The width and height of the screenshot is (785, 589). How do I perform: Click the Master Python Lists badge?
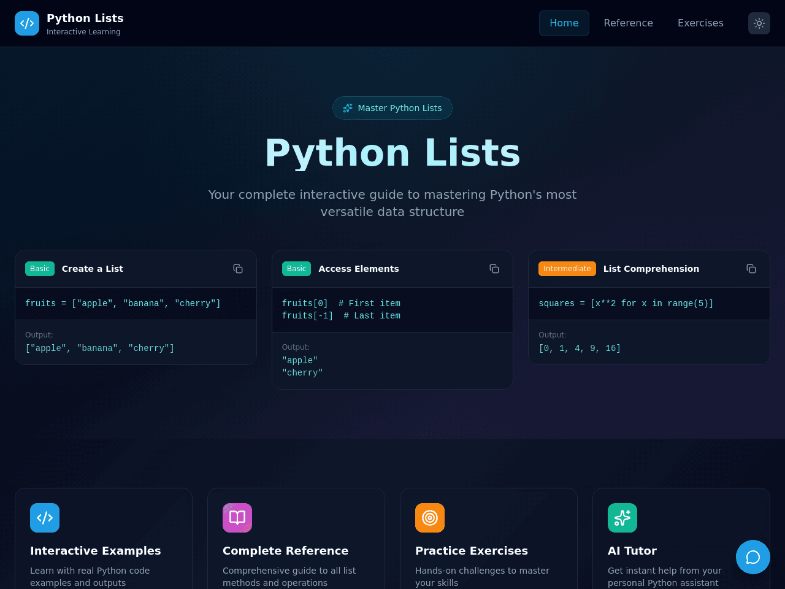[392, 108]
